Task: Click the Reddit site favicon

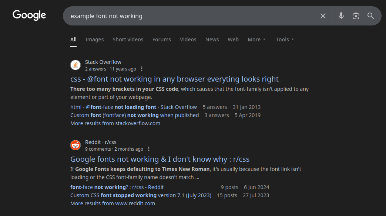Action: point(75,145)
